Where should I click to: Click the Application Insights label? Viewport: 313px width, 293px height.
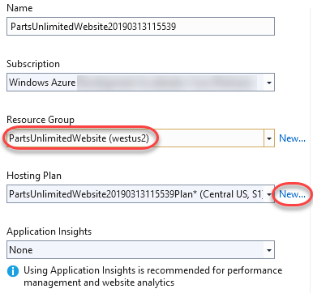(49, 231)
